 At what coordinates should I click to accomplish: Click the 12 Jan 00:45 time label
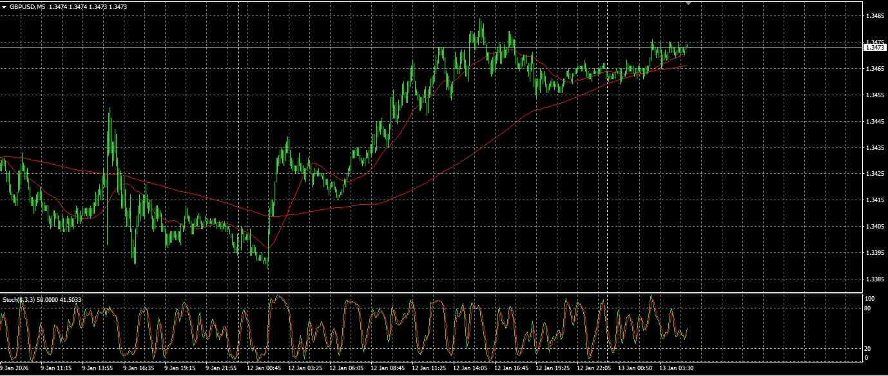264,368
